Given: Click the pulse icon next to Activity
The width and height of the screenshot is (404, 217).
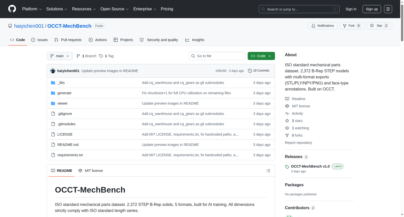Looking at the screenshot, I should pyautogui.click(x=287, y=113).
